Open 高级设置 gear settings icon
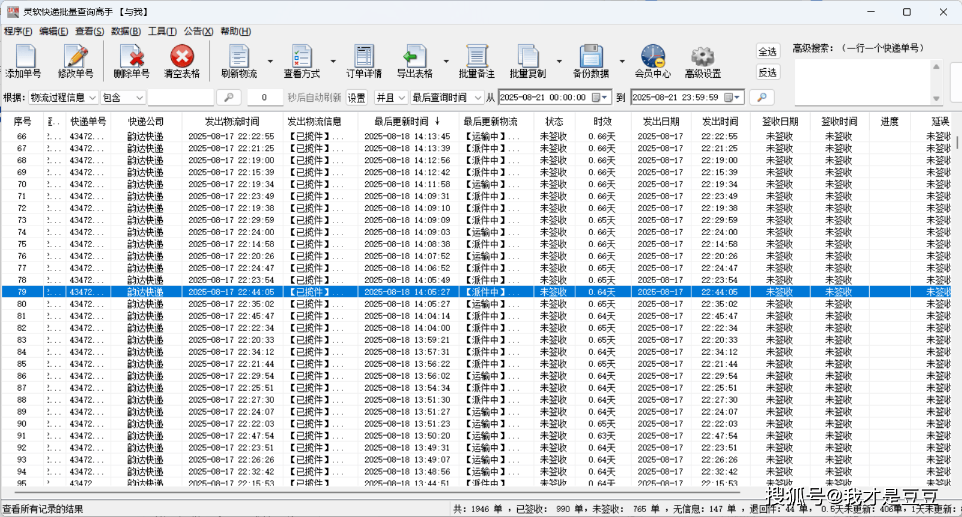The width and height of the screenshot is (962, 517). pos(703,57)
